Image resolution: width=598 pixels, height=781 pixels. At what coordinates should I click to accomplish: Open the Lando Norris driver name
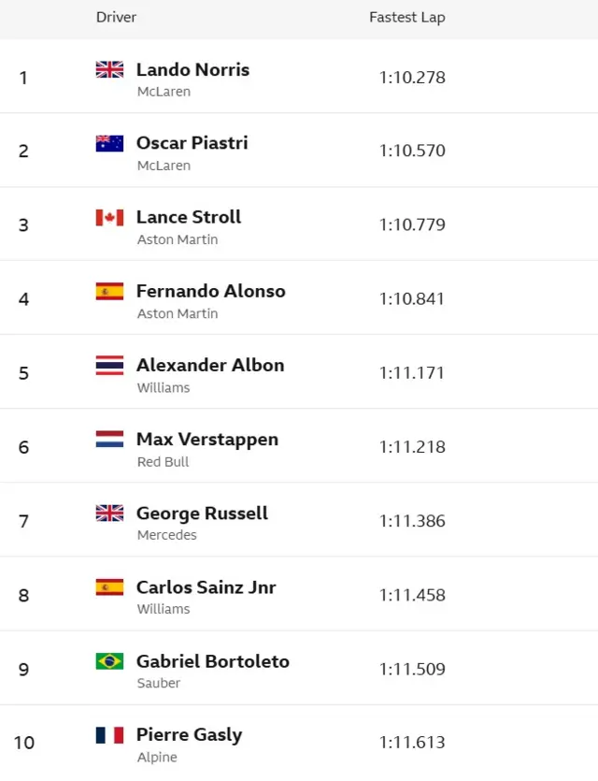point(193,70)
